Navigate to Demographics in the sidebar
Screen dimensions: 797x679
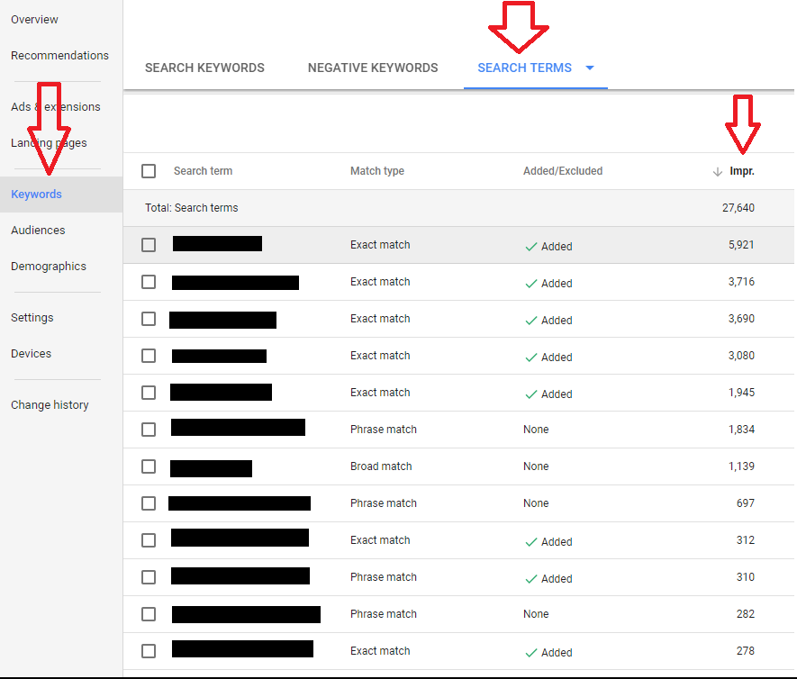tap(49, 266)
